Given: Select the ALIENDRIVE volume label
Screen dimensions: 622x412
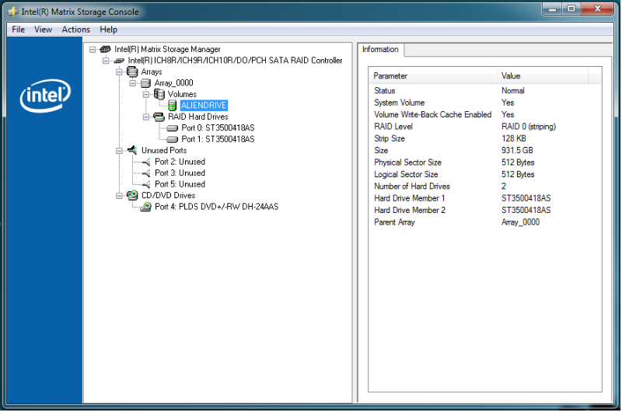Looking at the screenshot, I should tap(204, 106).
